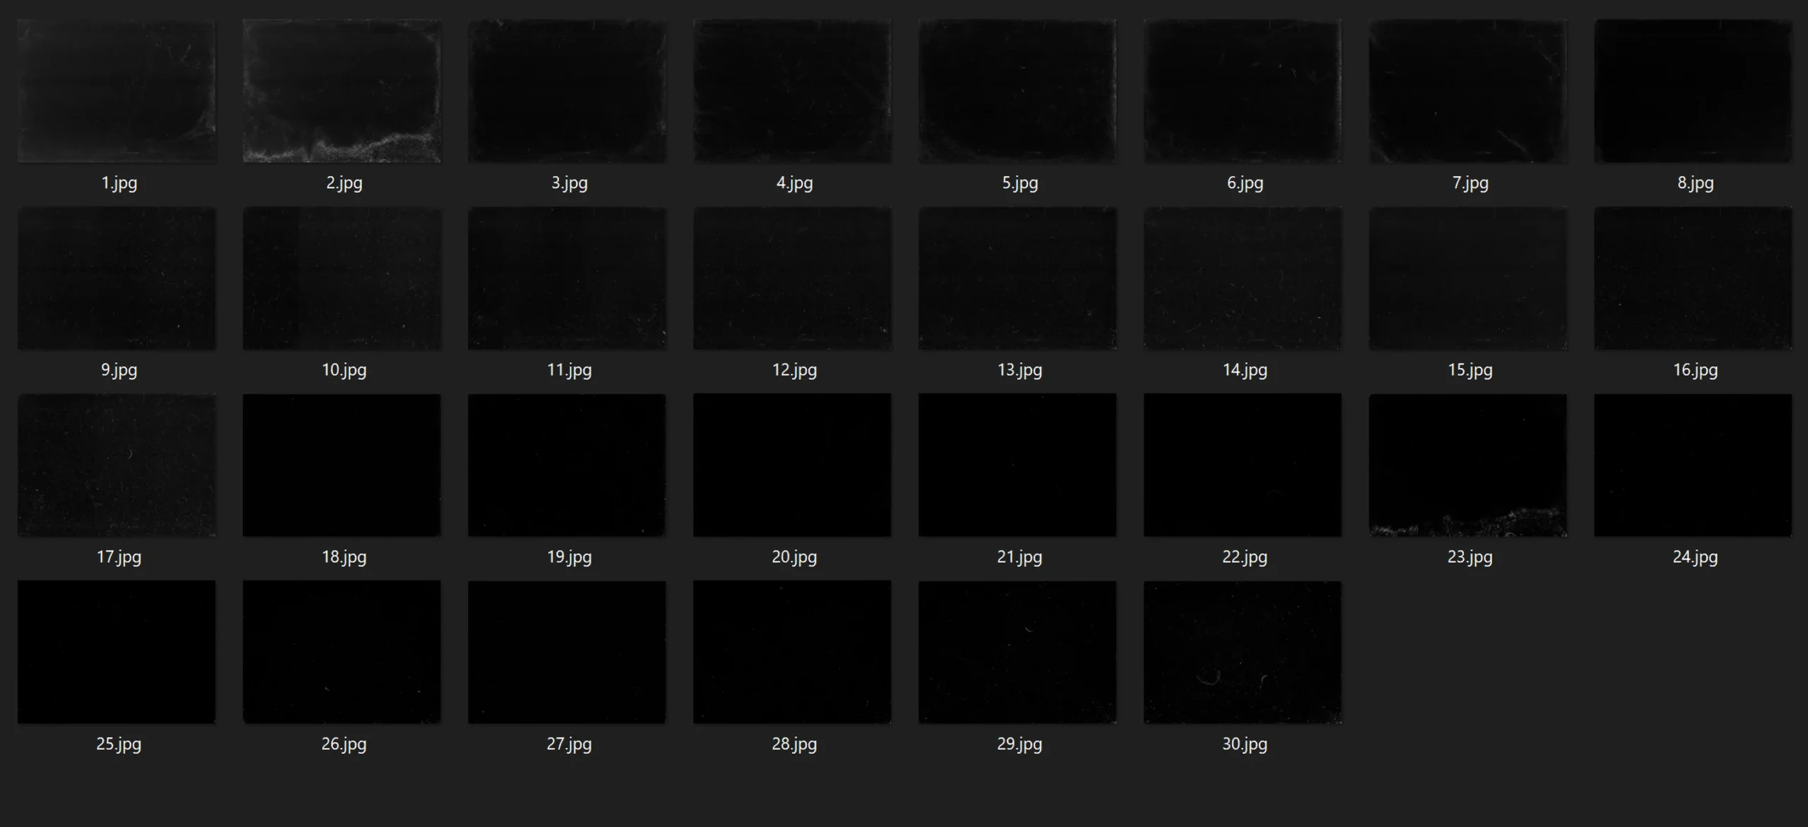
Task: Choose the 14.jpg thumbnail
Action: coord(1243,278)
